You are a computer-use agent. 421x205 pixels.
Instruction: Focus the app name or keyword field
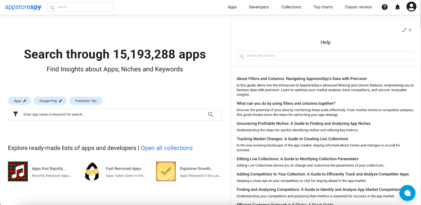click(x=115, y=115)
